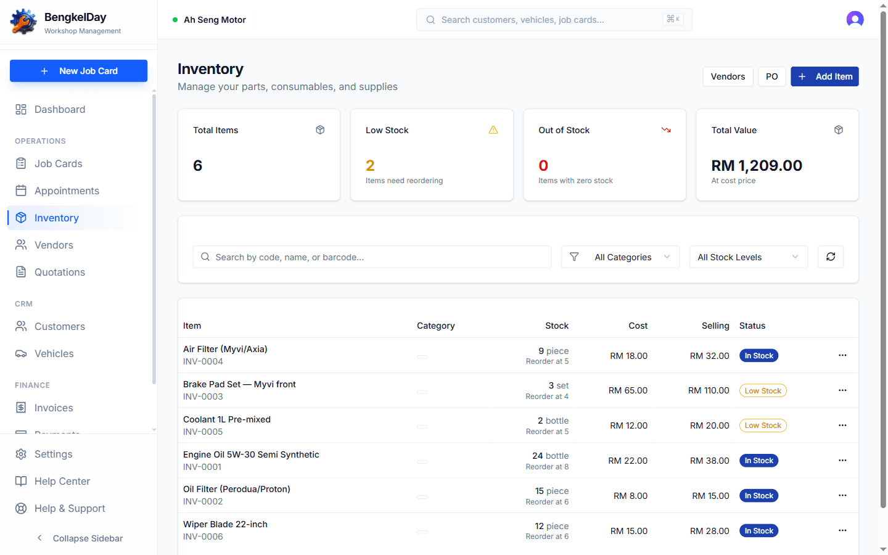
Task: Click the PO button
Action: click(x=771, y=76)
